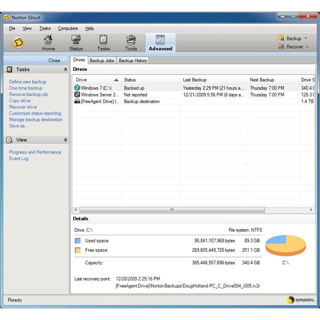The image size is (320, 320).
Task: Open the Tasks menu
Action: pyautogui.click(x=45, y=28)
